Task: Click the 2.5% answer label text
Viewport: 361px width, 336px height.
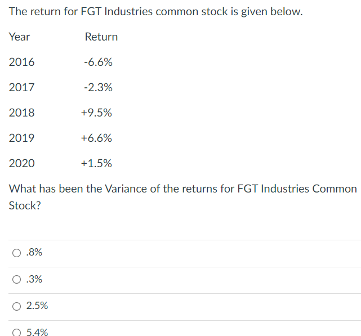Action: pyautogui.click(x=37, y=306)
